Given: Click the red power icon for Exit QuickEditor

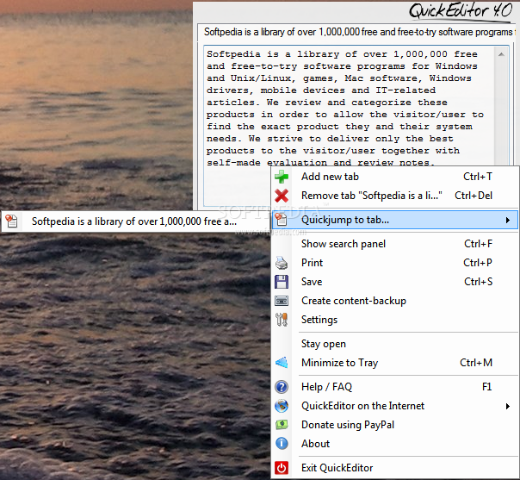Looking at the screenshot, I should tap(282, 468).
